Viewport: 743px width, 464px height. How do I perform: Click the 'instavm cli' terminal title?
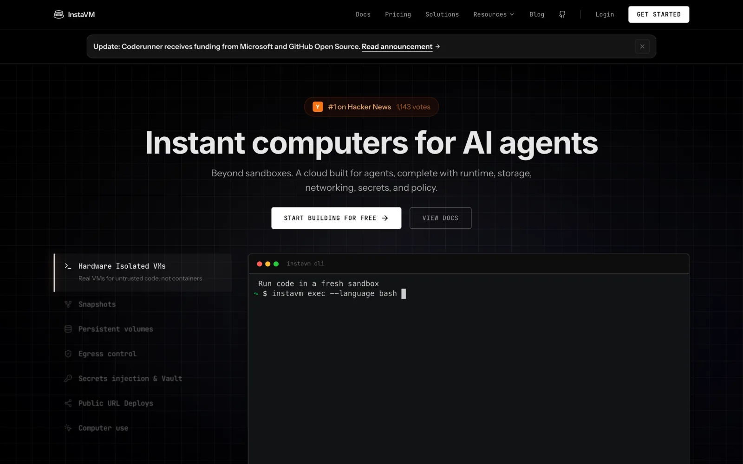click(306, 264)
